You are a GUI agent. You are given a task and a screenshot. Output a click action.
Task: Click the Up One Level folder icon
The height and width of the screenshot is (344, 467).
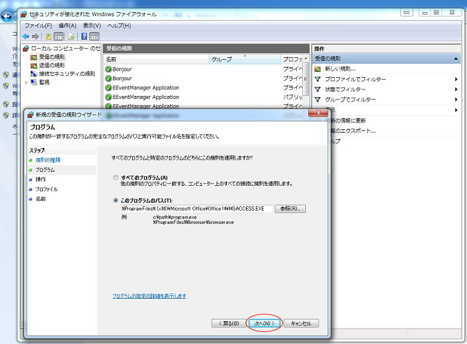click(x=48, y=37)
